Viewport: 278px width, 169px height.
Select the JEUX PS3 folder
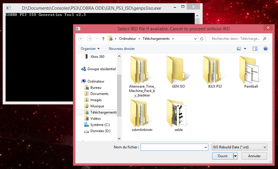[215, 72]
